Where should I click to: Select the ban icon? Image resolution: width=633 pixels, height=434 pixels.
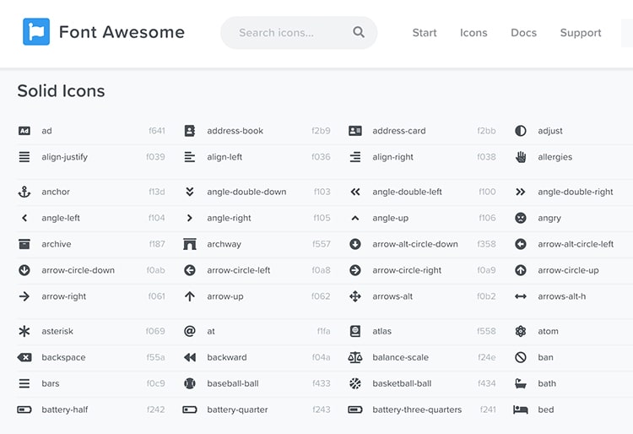(521, 357)
